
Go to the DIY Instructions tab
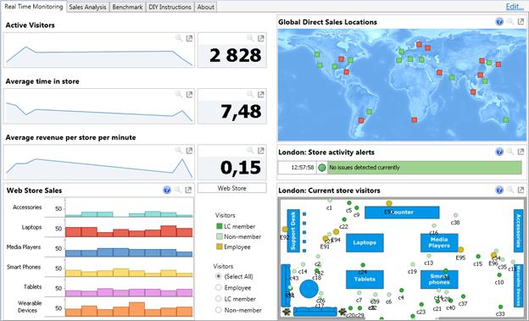pyautogui.click(x=170, y=7)
